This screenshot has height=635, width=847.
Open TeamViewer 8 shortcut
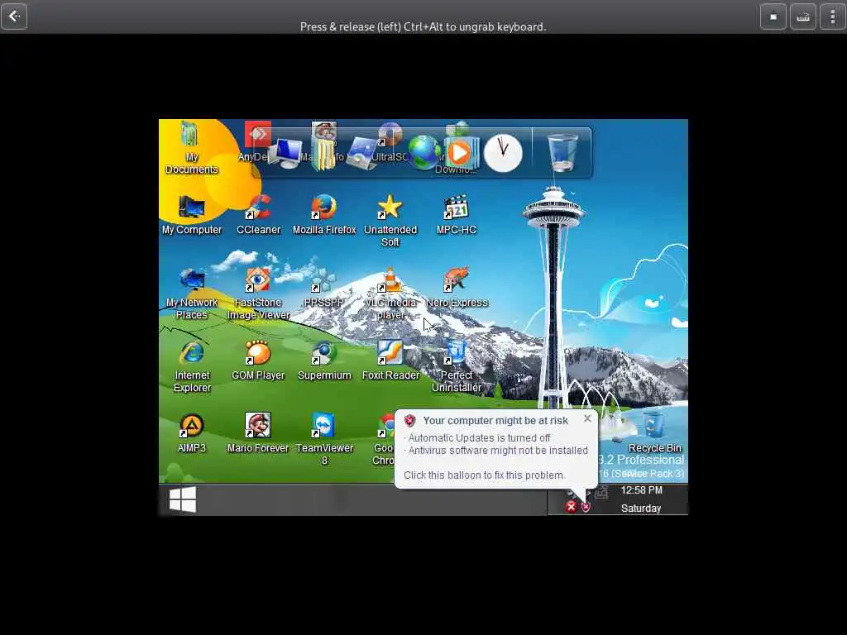pos(324,440)
